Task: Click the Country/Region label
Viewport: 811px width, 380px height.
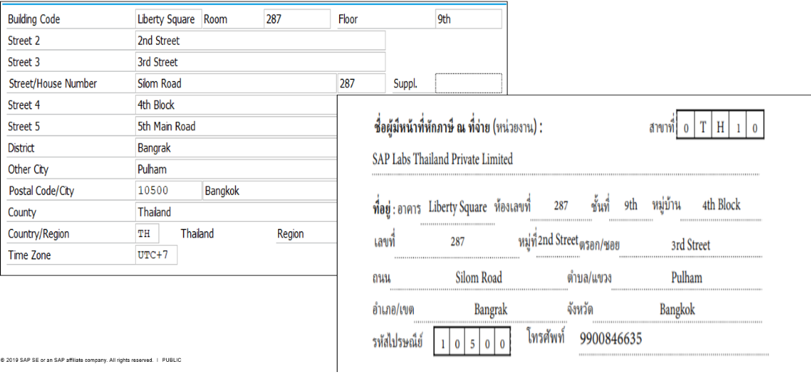Action: (38, 234)
